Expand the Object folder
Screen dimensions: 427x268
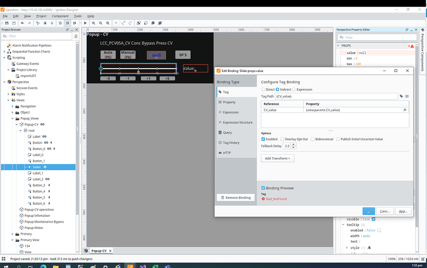pyautogui.click(x=13, y=112)
